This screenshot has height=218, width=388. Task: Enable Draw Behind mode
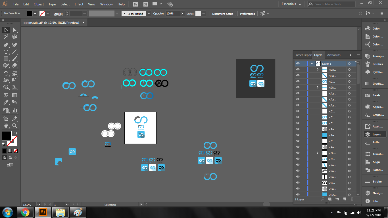click(10, 158)
